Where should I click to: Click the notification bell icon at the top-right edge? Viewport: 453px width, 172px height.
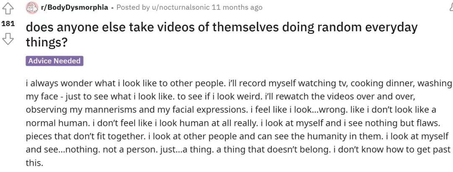(x=451, y=6)
